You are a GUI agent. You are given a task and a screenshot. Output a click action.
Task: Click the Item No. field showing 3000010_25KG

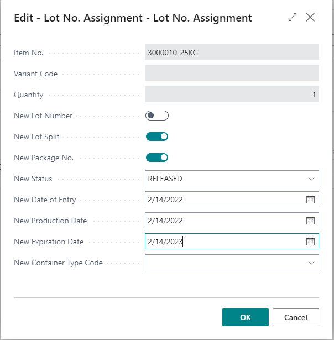232,53
